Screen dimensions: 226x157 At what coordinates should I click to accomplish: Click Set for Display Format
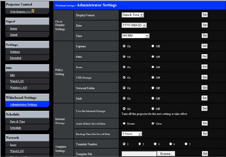click(x=205, y=15)
